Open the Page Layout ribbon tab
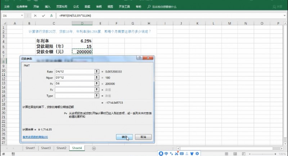The image size is (288, 156). tap(62, 6)
